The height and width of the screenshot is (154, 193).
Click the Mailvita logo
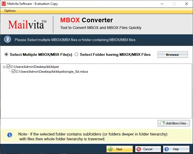pos(27,24)
